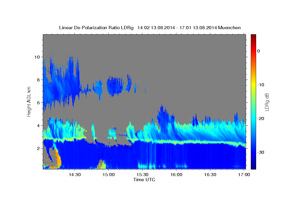Screen dimensions: 304x203
Task: Click the height label '10'
Action: pos(37,57)
